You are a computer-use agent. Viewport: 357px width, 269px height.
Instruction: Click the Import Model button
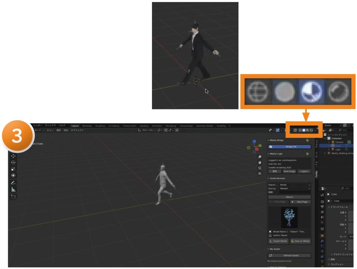pos(278,241)
